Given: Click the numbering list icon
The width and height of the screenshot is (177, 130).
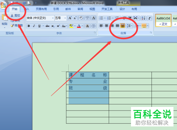Looking at the screenshot, I should coord(109,18).
